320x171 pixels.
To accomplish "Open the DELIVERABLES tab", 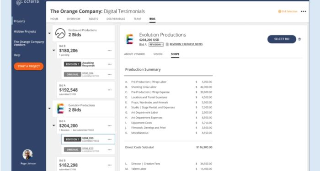I will pyautogui.click(x=116, y=19).
